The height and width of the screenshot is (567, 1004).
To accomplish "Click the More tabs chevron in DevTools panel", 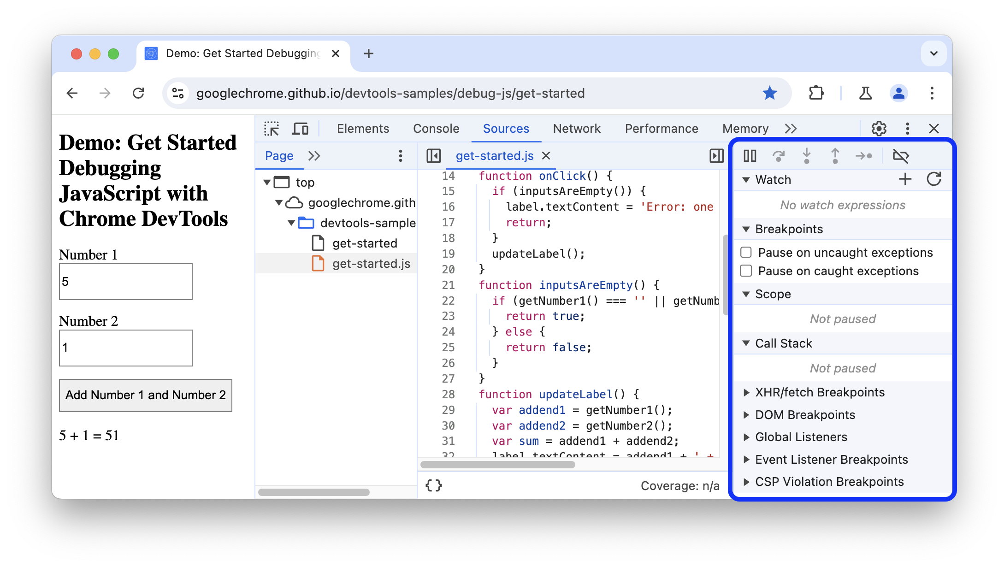I will [x=791, y=128].
